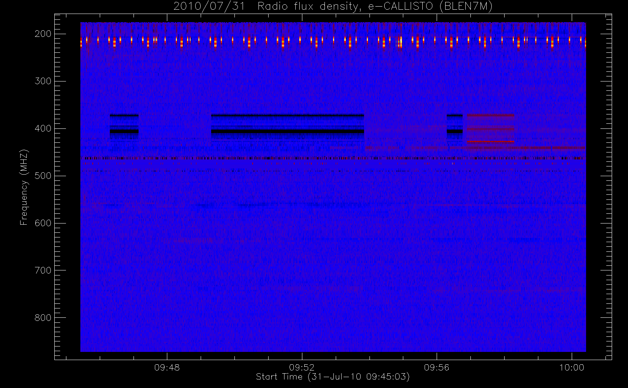Click the 400 frequency tick label
The height and width of the screenshot is (388, 628).
click(43, 128)
